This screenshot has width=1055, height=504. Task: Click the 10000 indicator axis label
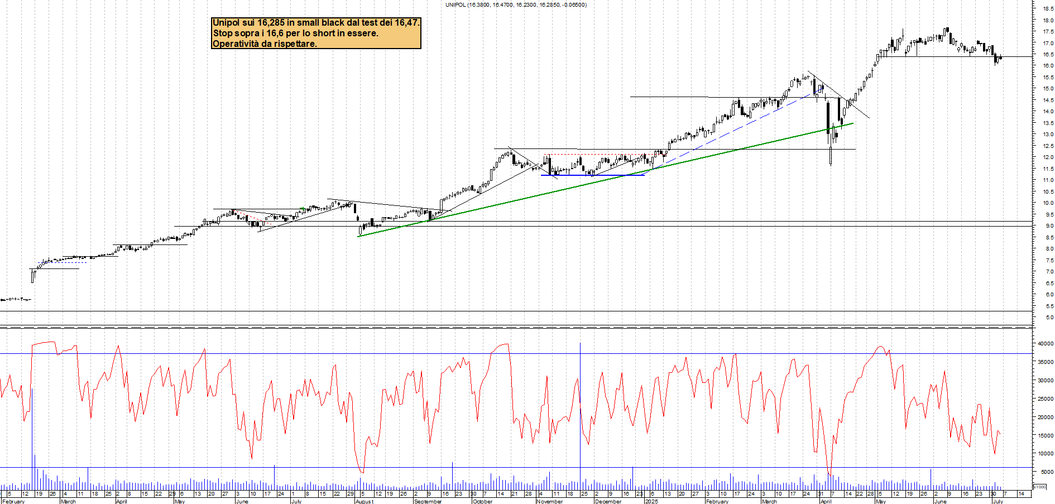click(x=1046, y=454)
